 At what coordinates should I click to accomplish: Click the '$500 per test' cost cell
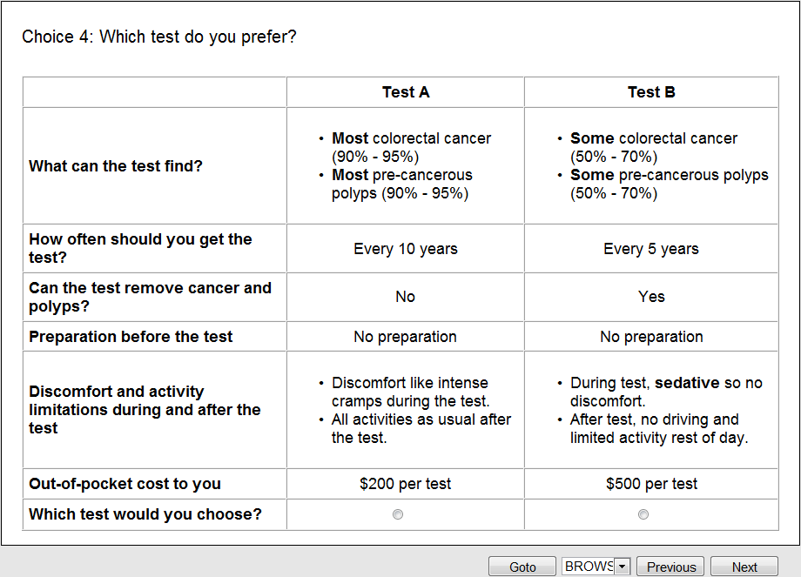coord(651,484)
